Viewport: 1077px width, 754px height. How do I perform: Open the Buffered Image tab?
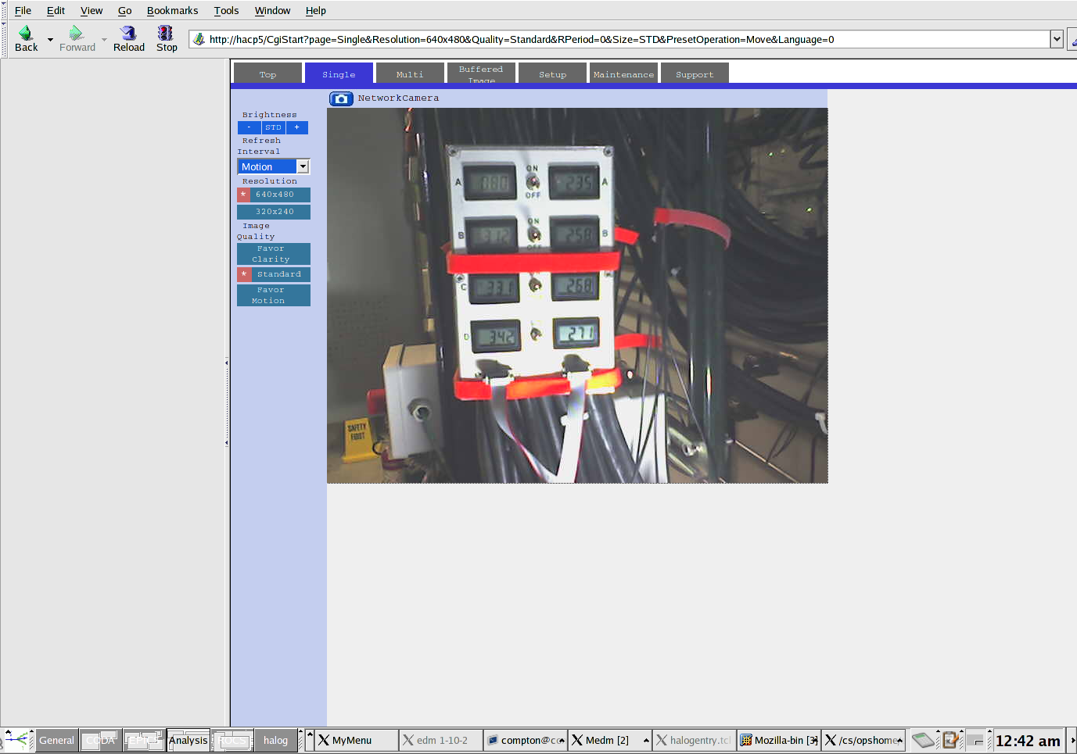click(481, 73)
